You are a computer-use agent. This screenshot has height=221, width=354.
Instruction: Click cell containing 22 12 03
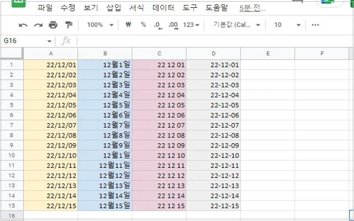(x=159, y=85)
